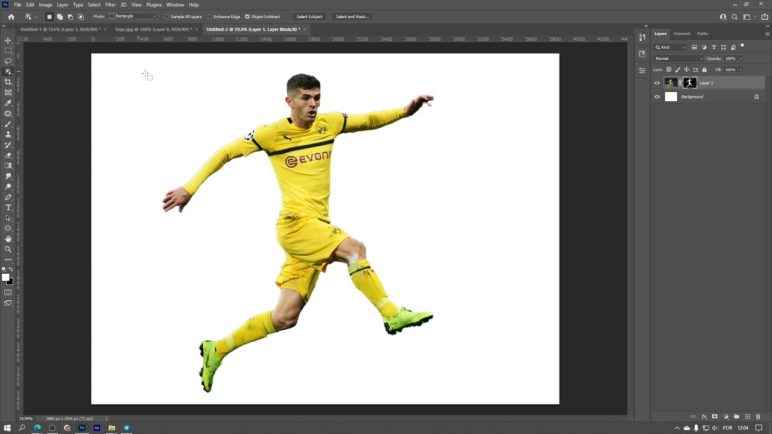
Task: Click the Delete layer trash icon
Action: tap(758, 417)
